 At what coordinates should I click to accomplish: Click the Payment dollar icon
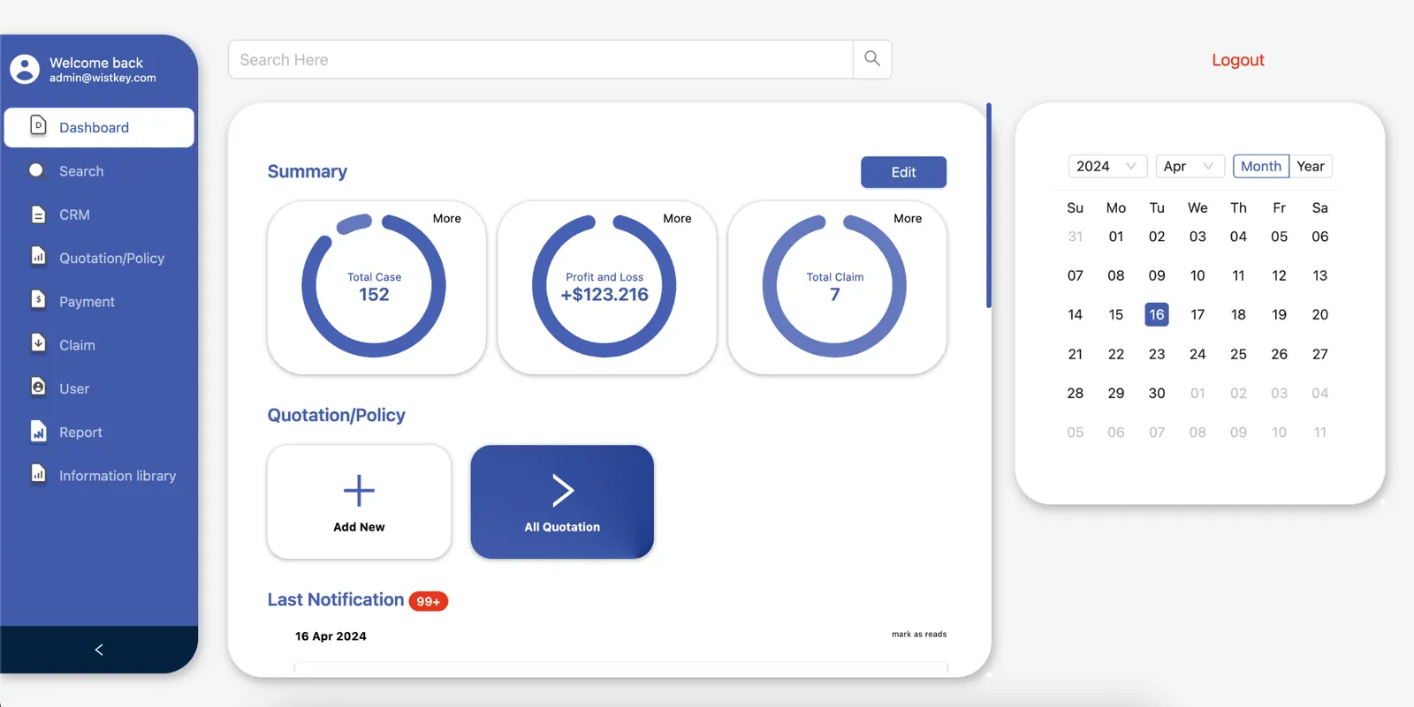click(38, 299)
